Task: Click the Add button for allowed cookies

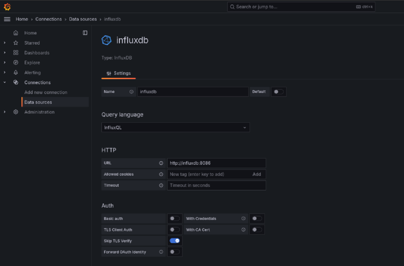Action: click(257, 174)
